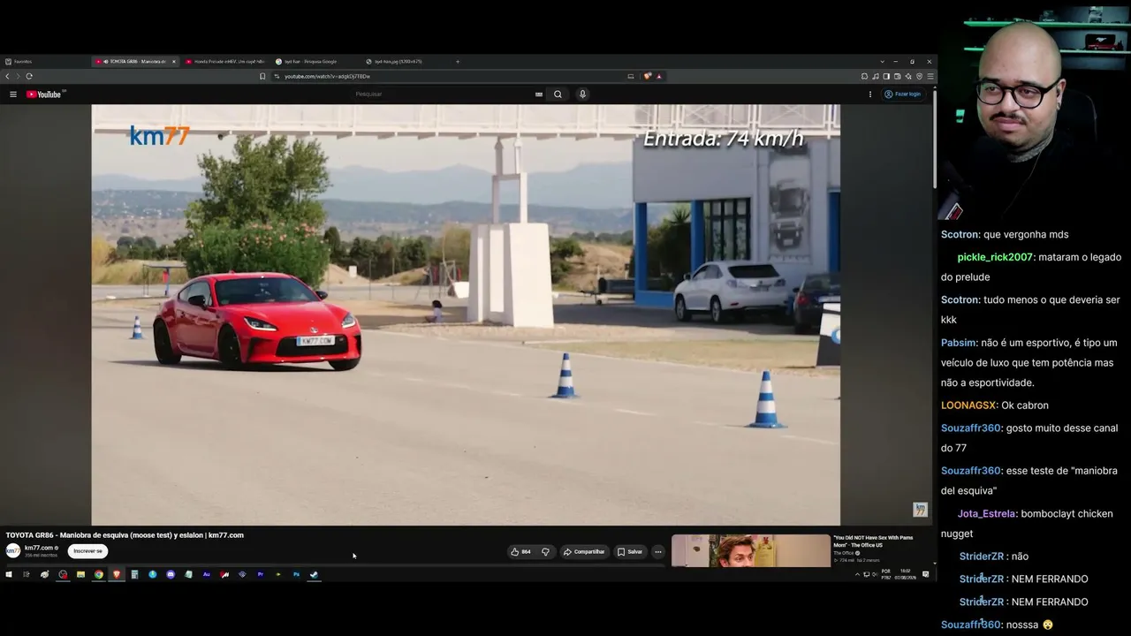Viewport: 1131px width, 636px height.
Task: Go to the YouTube home logo
Action: tap(44, 95)
